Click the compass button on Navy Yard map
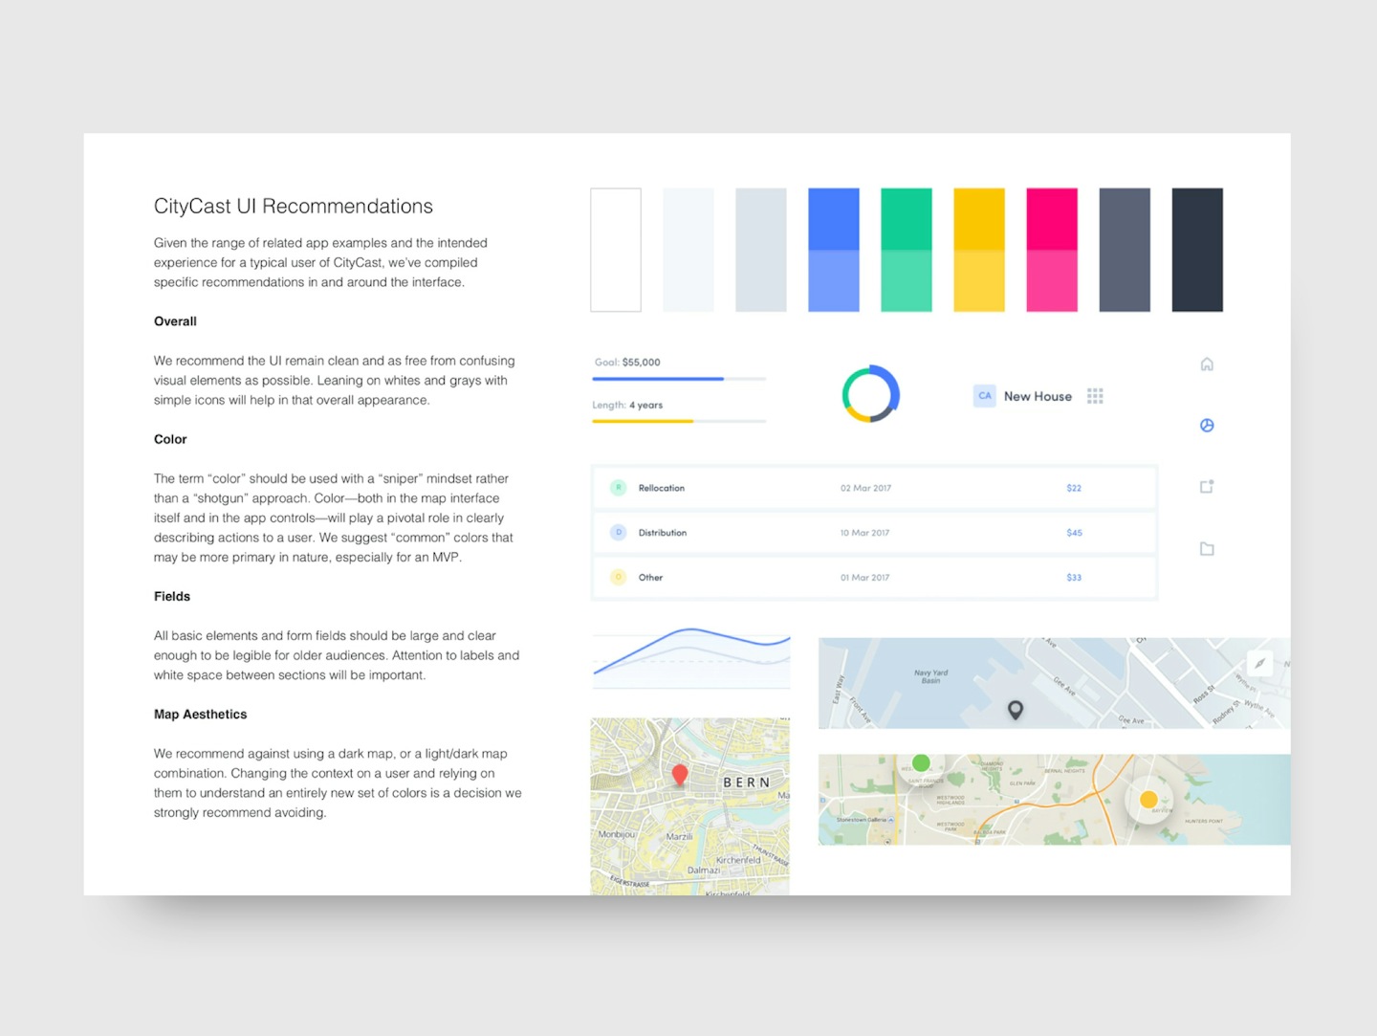 1259,663
